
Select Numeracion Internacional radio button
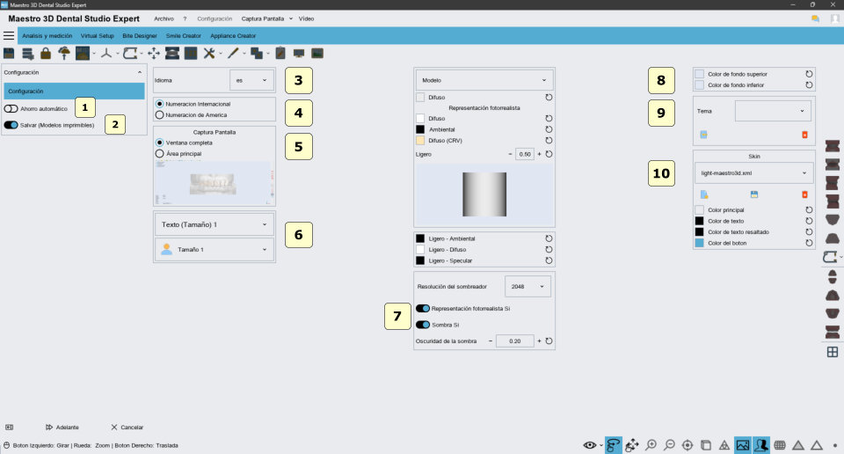point(159,104)
